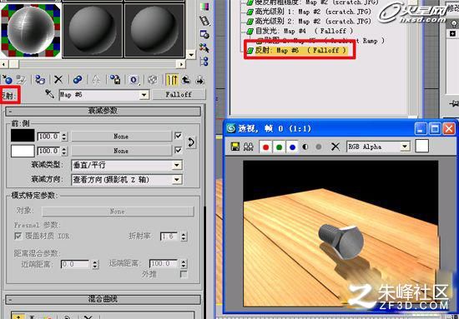
Task: Uncheck the second falloff map checkbox
Action: [x=178, y=150]
